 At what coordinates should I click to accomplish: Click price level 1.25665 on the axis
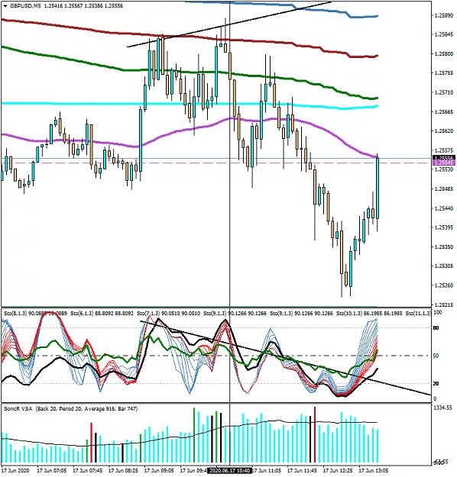click(443, 111)
